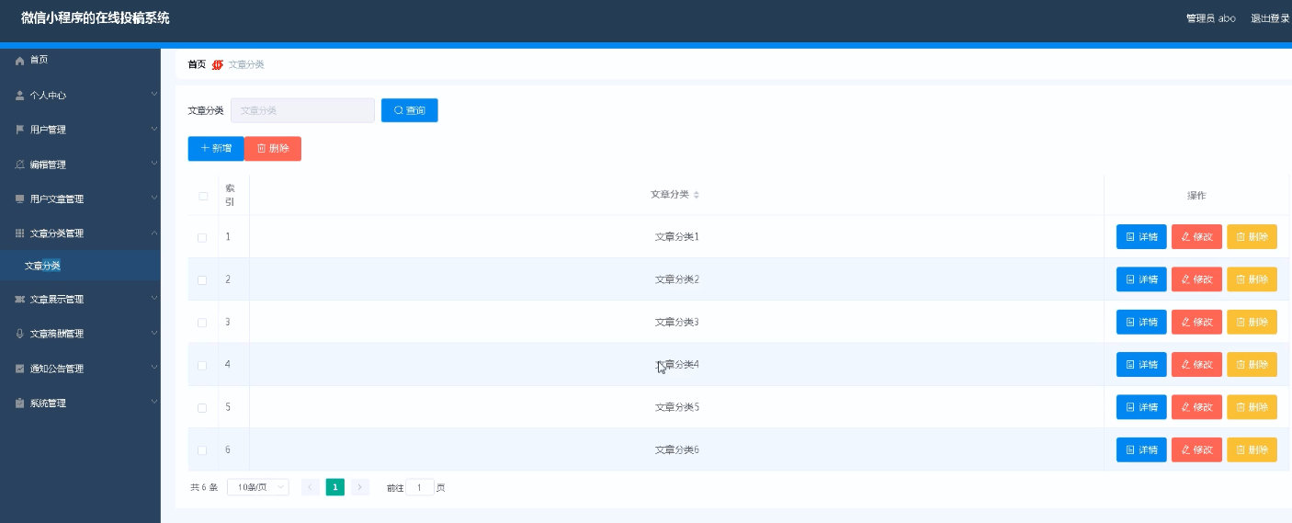Click the 文章分类 search input field

pos(302,110)
